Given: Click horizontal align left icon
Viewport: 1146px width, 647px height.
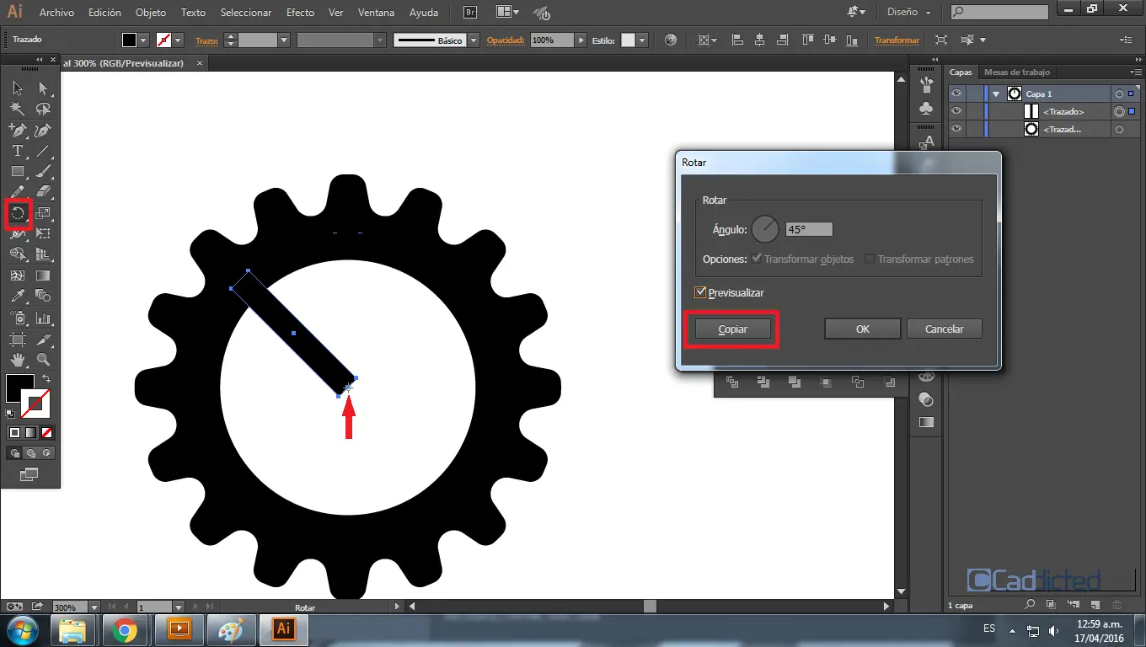Looking at the screenshot, I should point(737,40).
